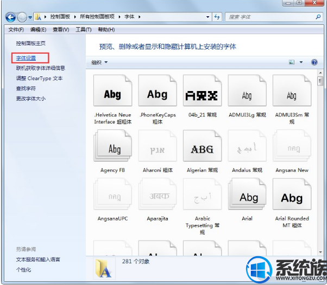The width and height of the screenshot is (327, 285).
Task: Click 联机获取字体详细信息 link
Action: [41, 68]
